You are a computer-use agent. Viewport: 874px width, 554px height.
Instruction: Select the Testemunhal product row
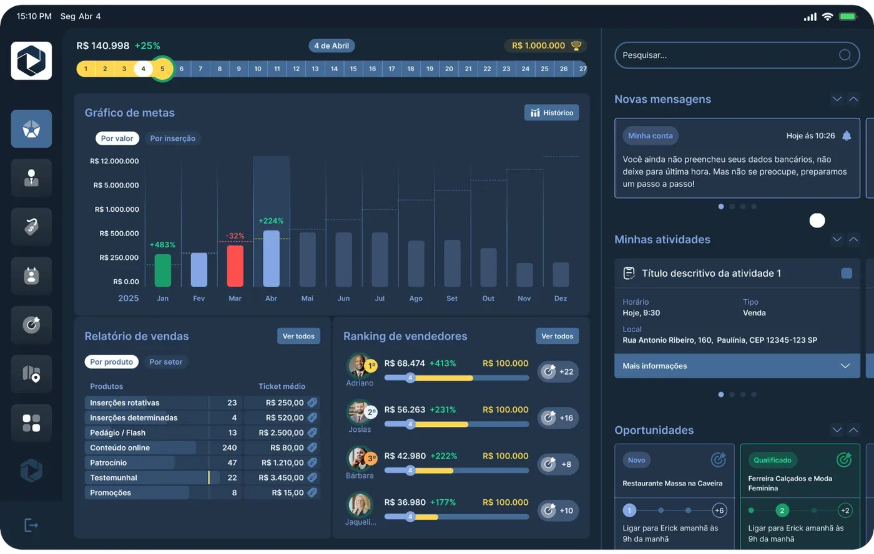pyautogui.click(x=202, y=477)
